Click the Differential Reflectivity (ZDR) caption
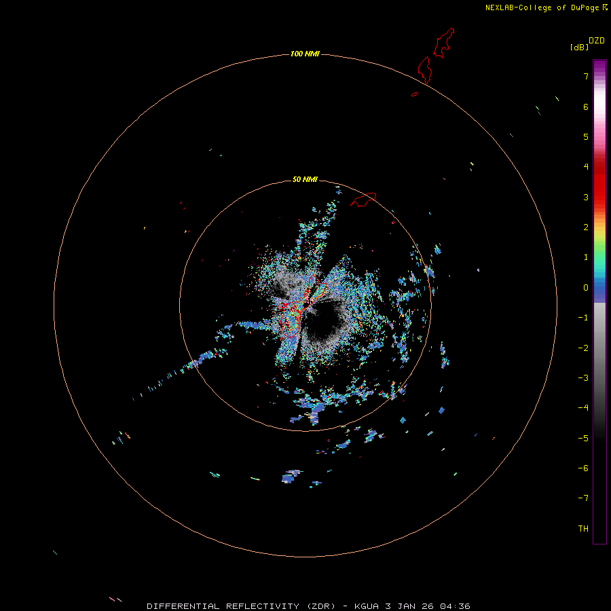Viewport: 611px width, 611px height. coord(241,606)
